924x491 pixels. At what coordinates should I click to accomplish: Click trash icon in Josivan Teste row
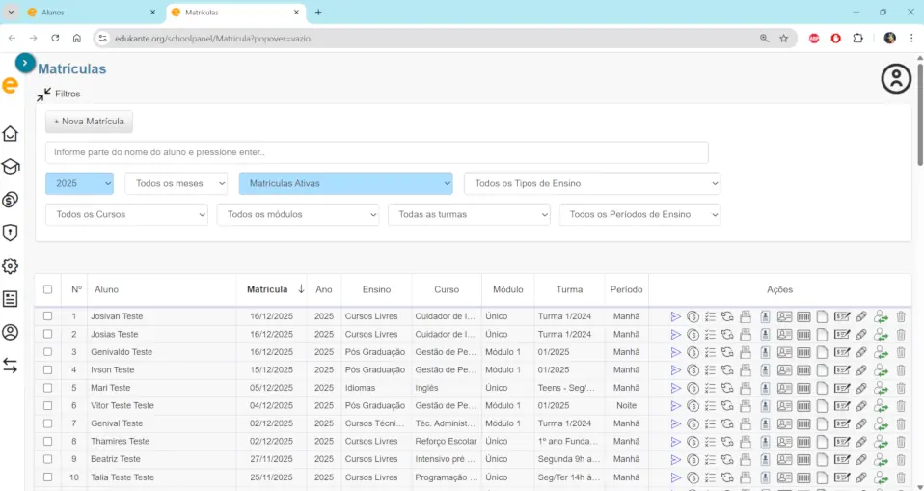pyautogui.click(x=901, y=316)
